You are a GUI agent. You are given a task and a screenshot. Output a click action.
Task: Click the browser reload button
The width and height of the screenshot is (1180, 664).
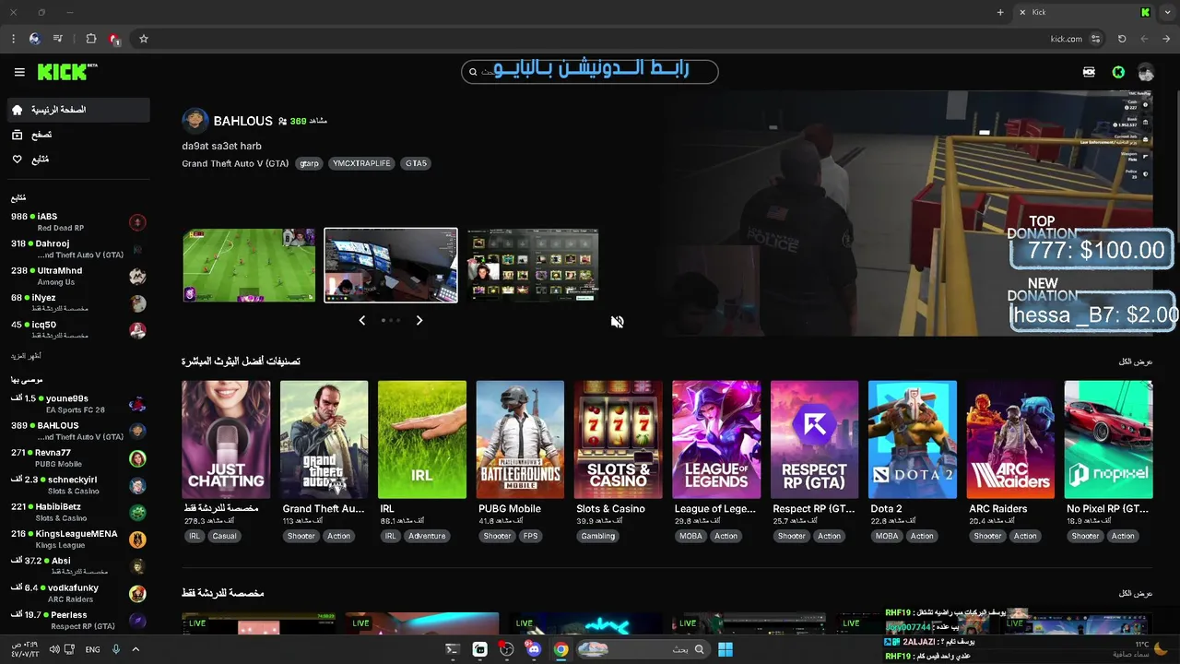point(1122,39)
